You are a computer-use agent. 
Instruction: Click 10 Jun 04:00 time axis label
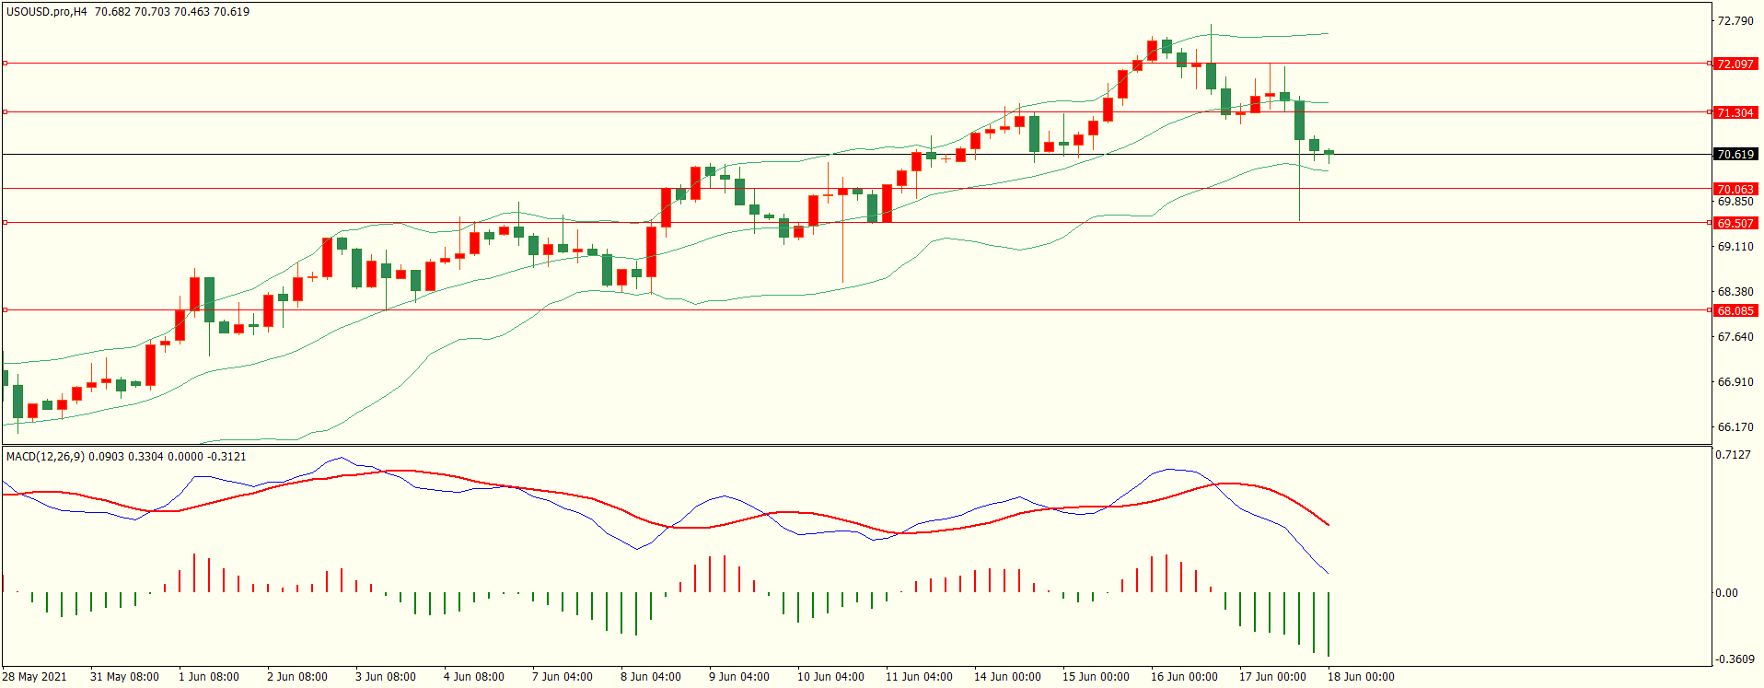click(x=830, y=677)
